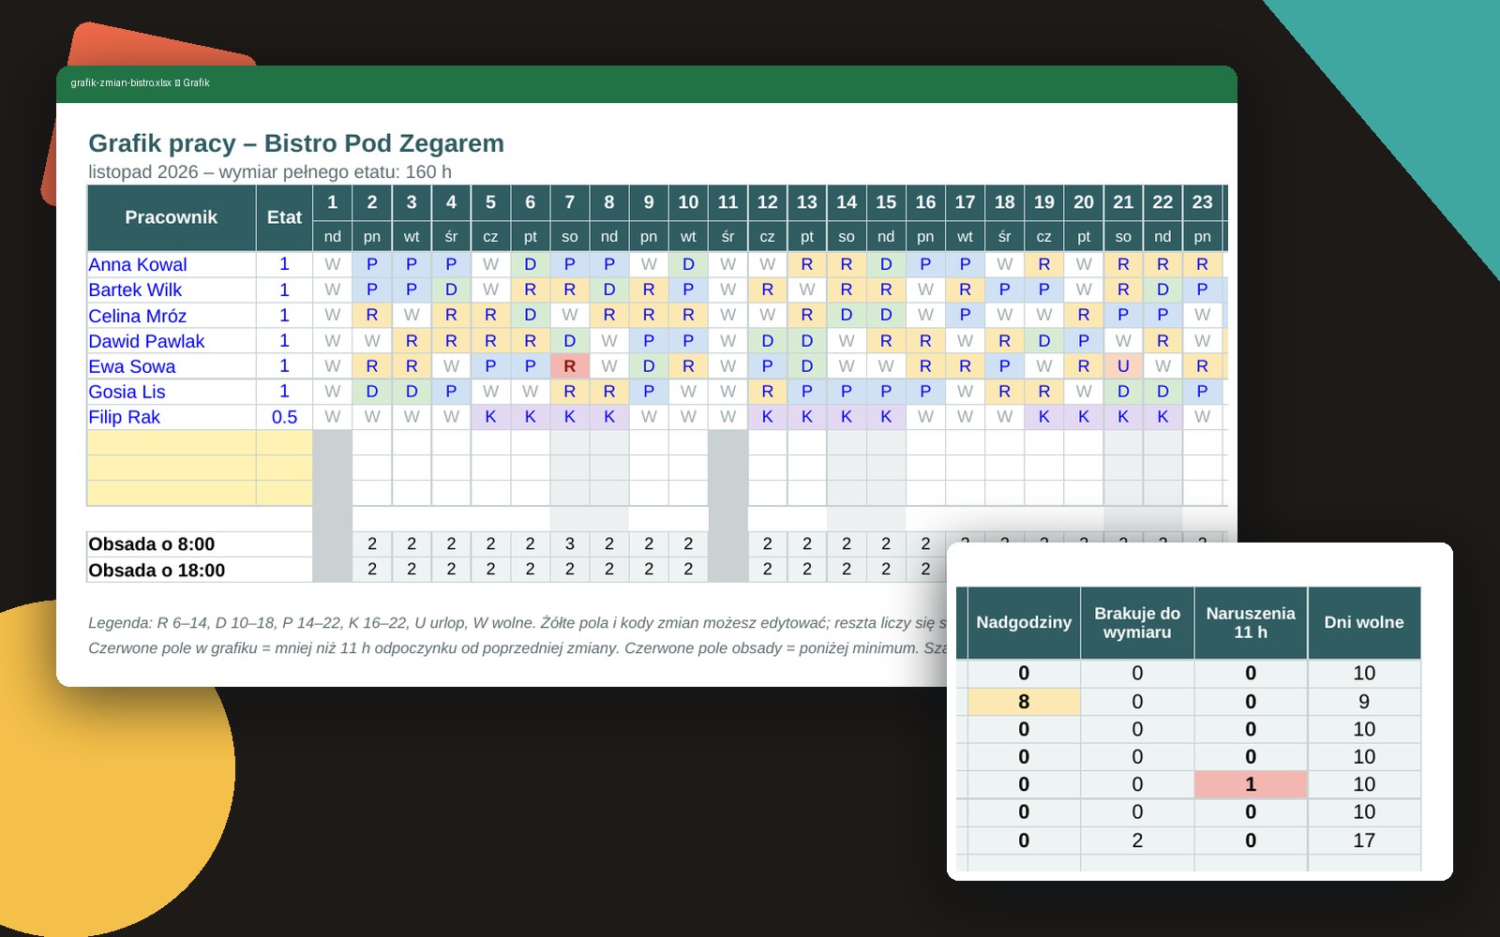Image resolution: width=1500 pixels, height=937 pixels.
Task: Select the red Naruszenia 11 h value 1
Action: pyautogui.click(x=1251, y=784)
